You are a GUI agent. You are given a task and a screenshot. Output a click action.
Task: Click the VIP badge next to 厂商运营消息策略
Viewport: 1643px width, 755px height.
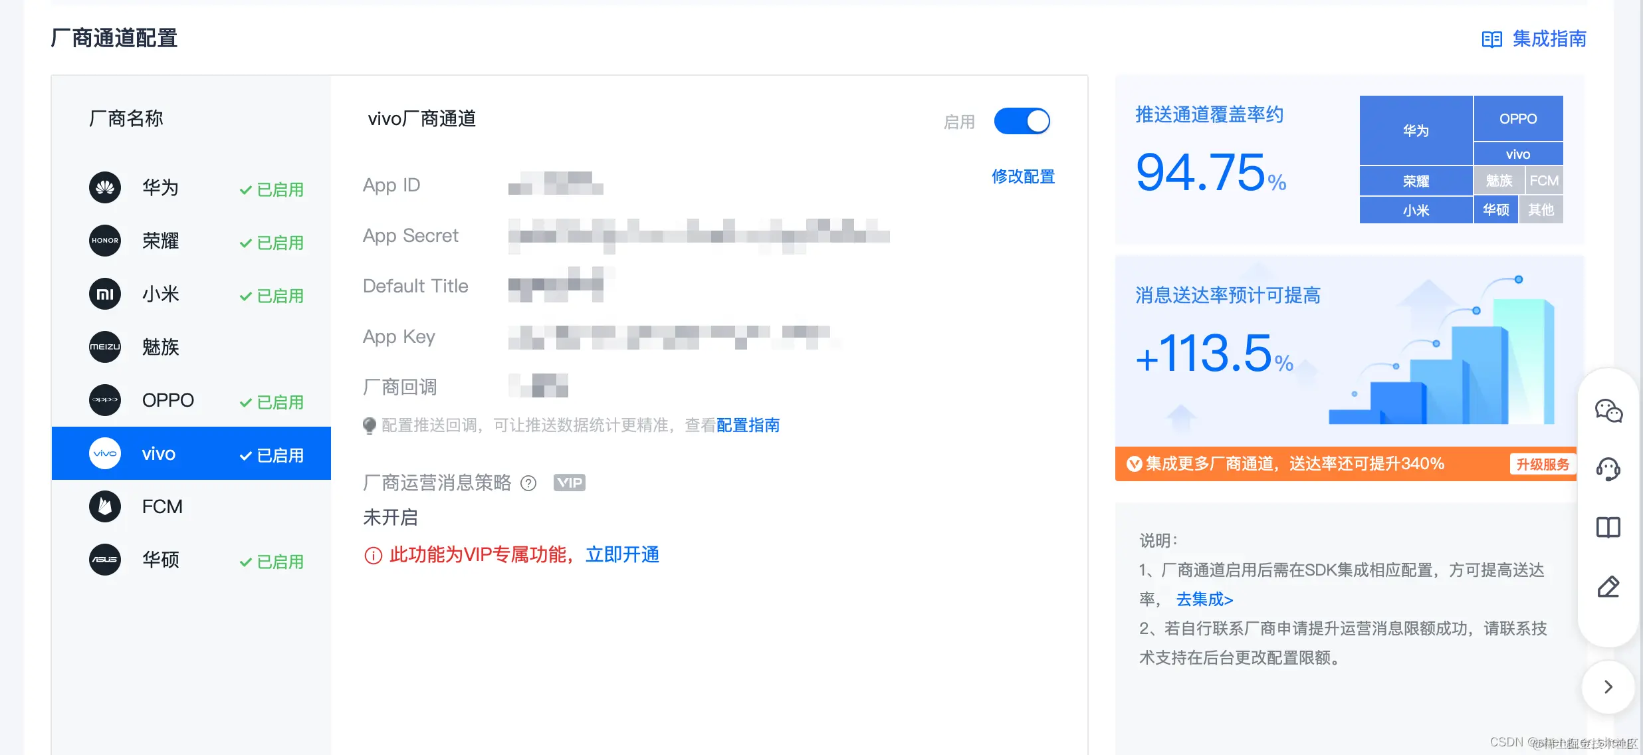point(570,483)
